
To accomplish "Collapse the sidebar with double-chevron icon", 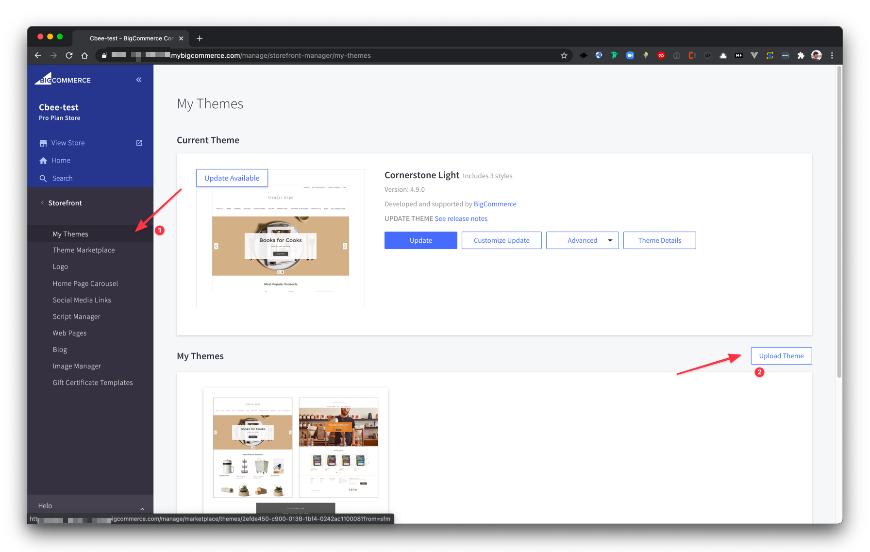I will (139, 80).
